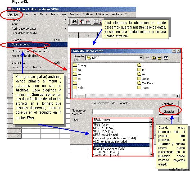Open the fr folder

coord(76,83)
